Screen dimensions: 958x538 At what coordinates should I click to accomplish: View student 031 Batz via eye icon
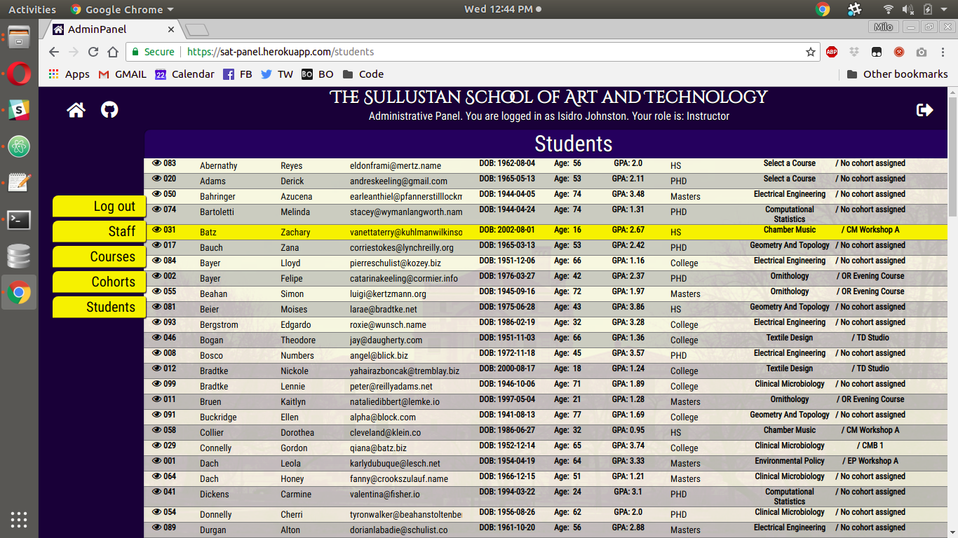[x=156, y=230]
